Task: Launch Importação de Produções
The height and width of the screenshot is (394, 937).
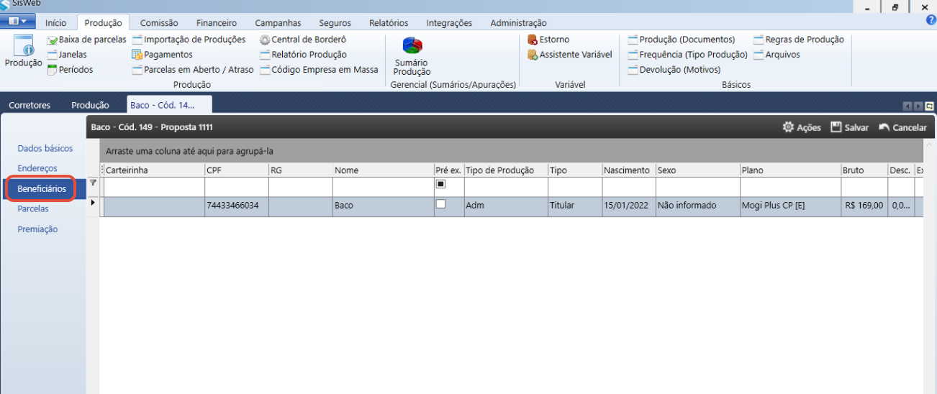Action: point(189,40)
